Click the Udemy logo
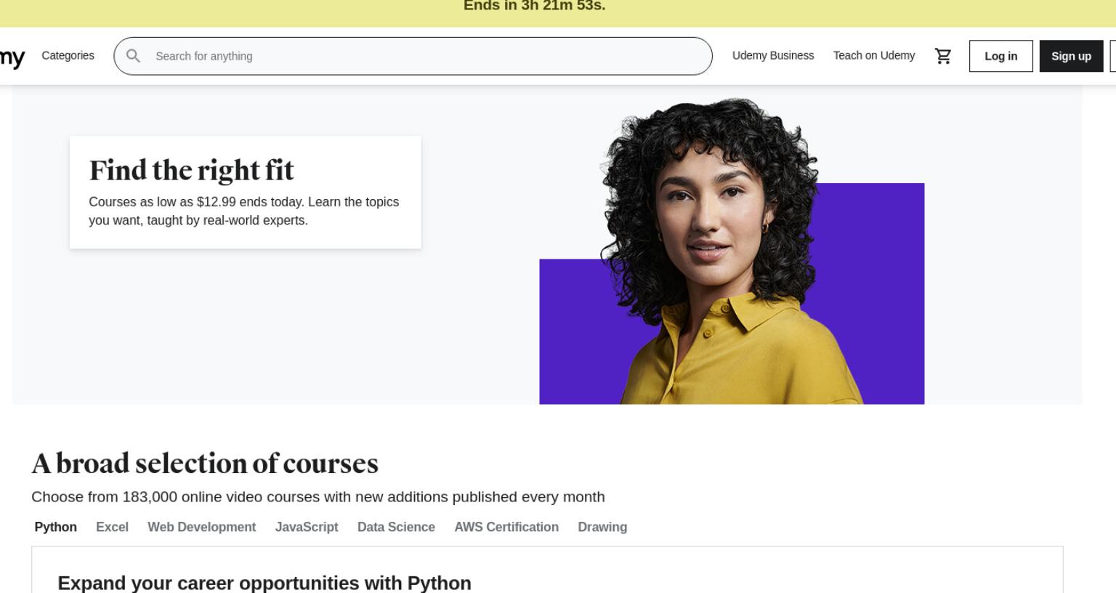The height and width of the screenshot is (593, 1116). pos(12,57)
